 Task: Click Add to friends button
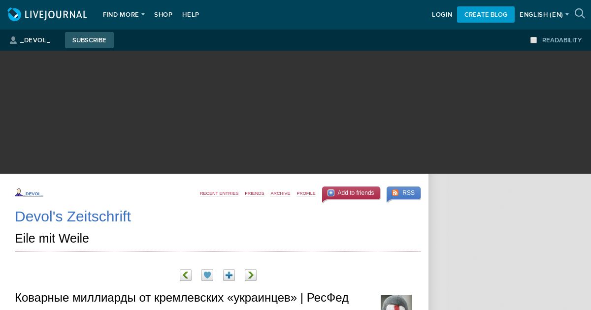(351, 193)
